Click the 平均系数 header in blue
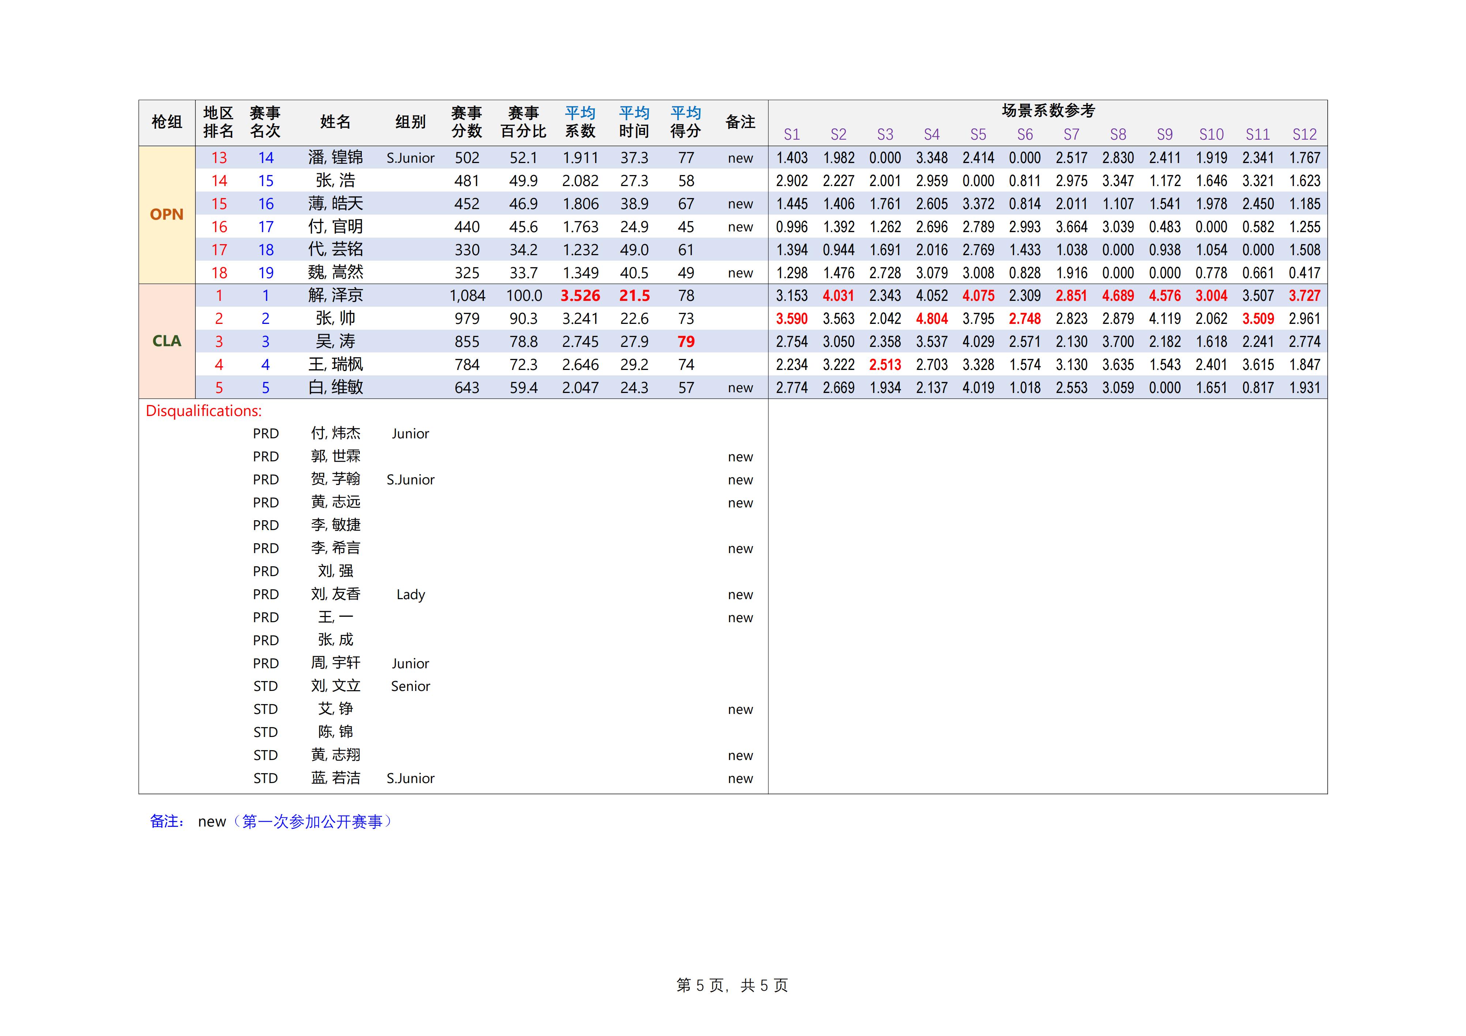 [580, 122]
